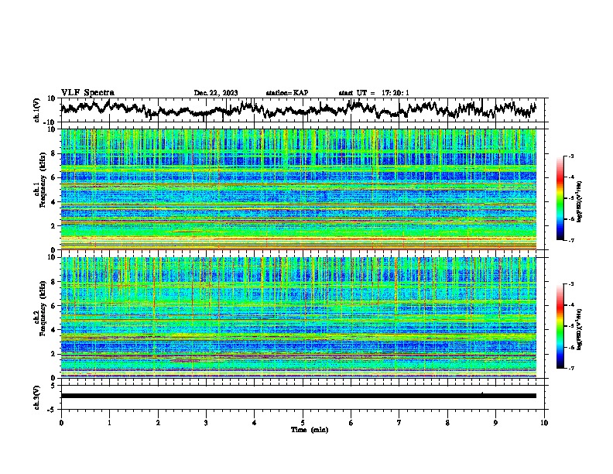Click the "5" tick on ch.3 voltage axis
This screenshot has width=613, height=474.
click(x=53, y=386)
